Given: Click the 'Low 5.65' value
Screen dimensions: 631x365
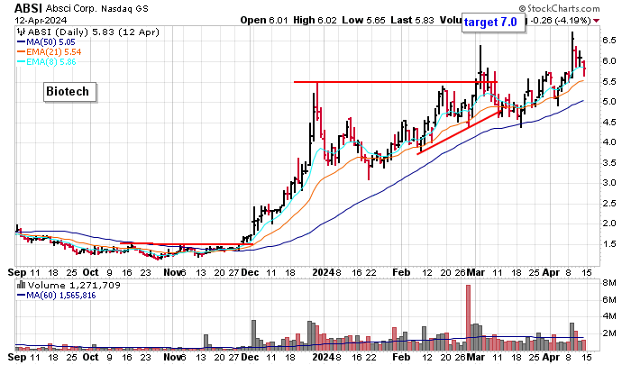Looking at the screenshot, I should point(364,20).
